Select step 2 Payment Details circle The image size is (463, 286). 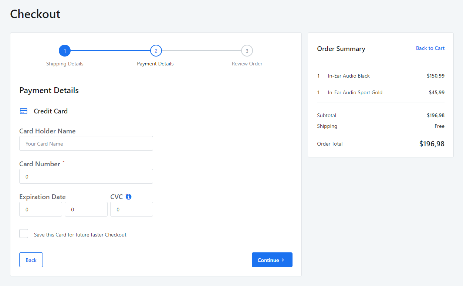click(x=156, y=51)
